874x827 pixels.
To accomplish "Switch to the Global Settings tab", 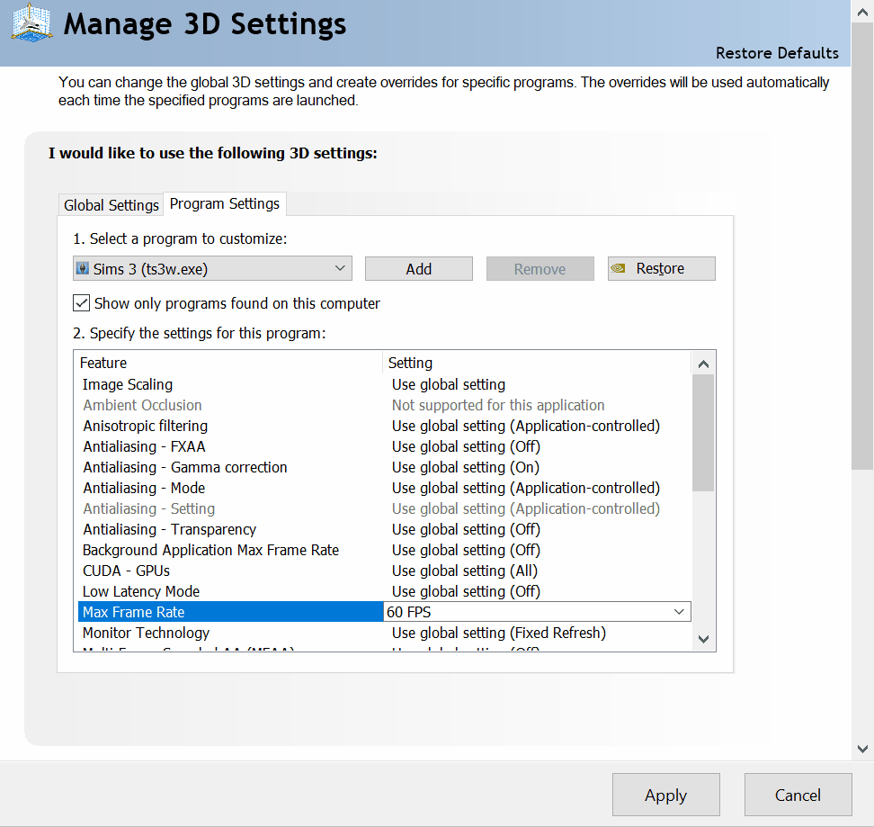I will [x=111, y=205].
